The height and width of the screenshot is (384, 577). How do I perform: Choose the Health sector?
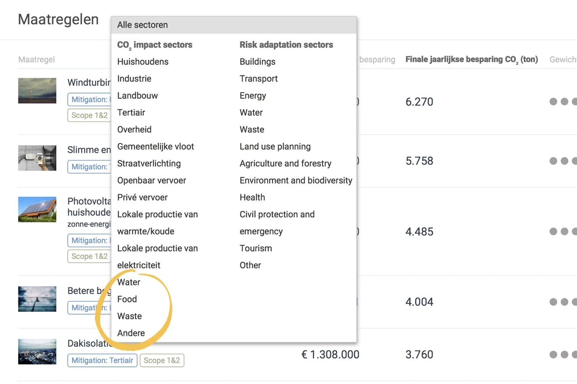tap(252, 197)
